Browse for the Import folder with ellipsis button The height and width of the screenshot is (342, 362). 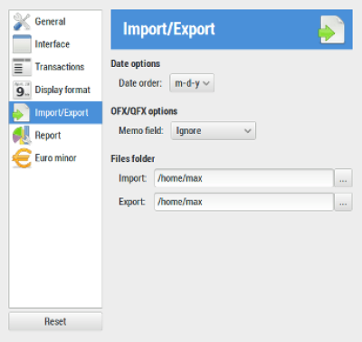coord(343,178)
